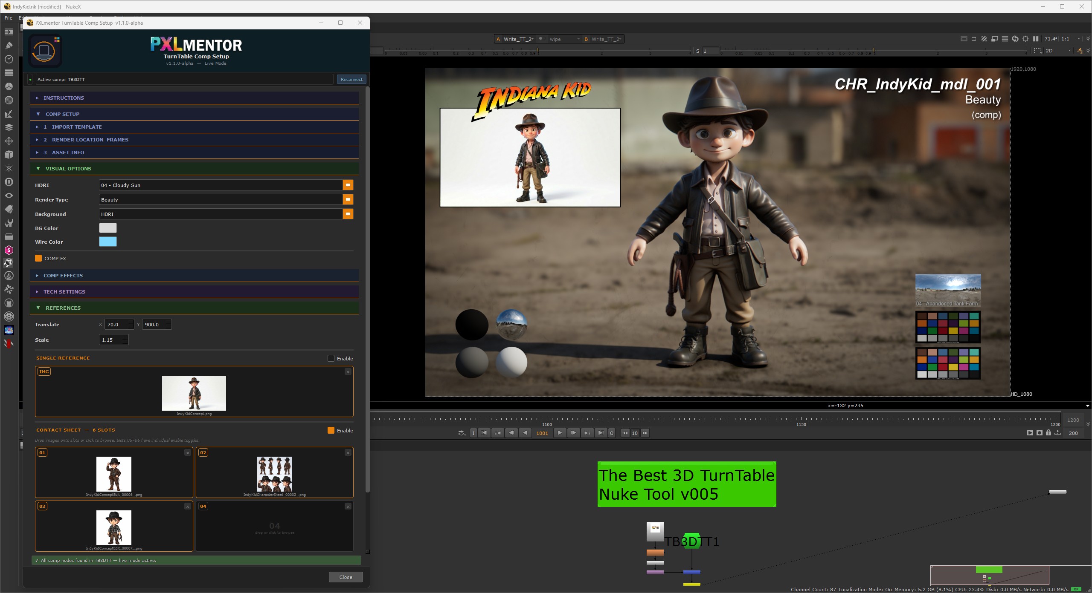The image size is (1092, 593).
Task: Toggle the timeline out-point O button
Action: coord(612,433)
